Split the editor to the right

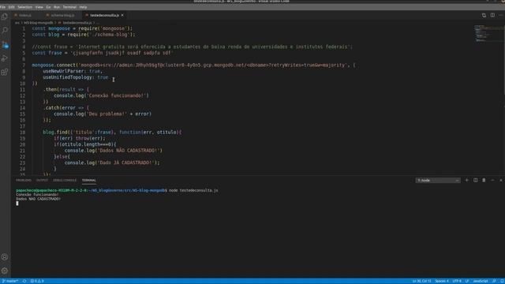[x=492, y=15]
